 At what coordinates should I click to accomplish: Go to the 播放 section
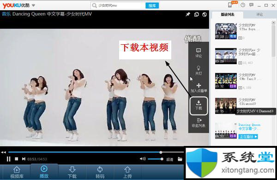pyautogui.click(x=44, y=172)
